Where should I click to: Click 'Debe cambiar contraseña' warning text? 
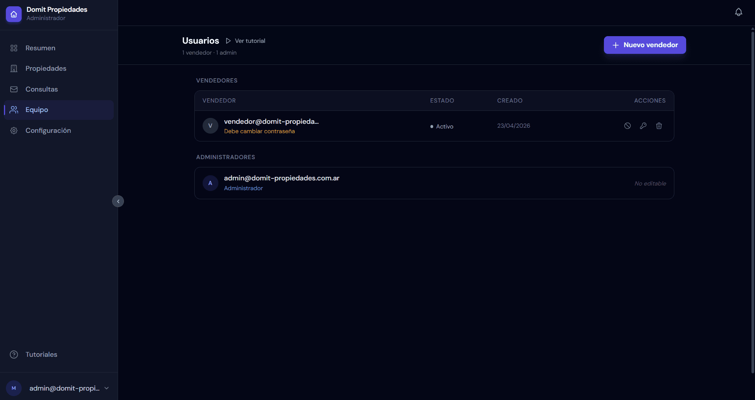[x=259, y=131]
